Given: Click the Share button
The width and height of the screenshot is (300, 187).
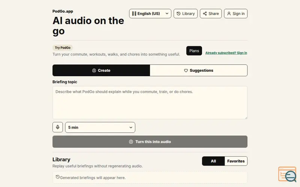Looking at the screenshot, I should coord(211,13).
